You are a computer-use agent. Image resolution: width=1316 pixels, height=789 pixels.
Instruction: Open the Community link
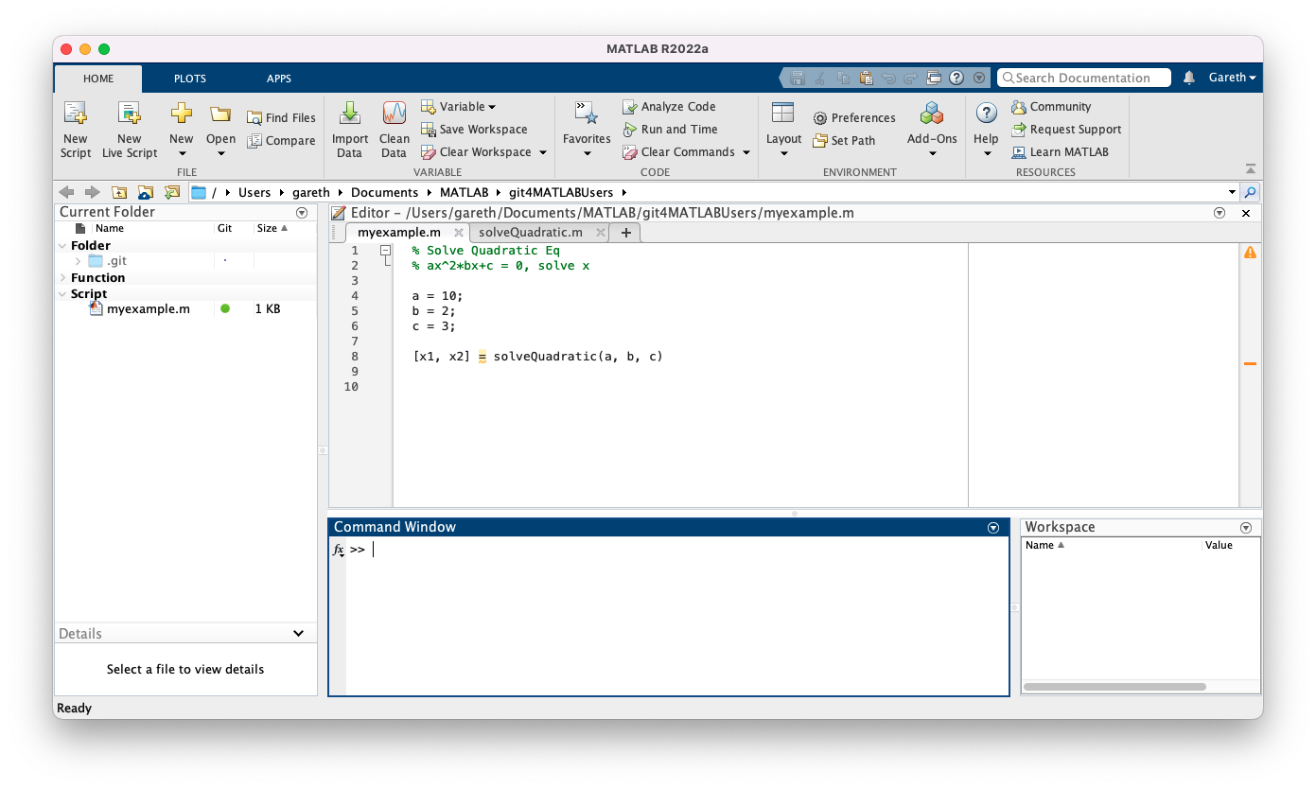click(x=1050, y=106)
